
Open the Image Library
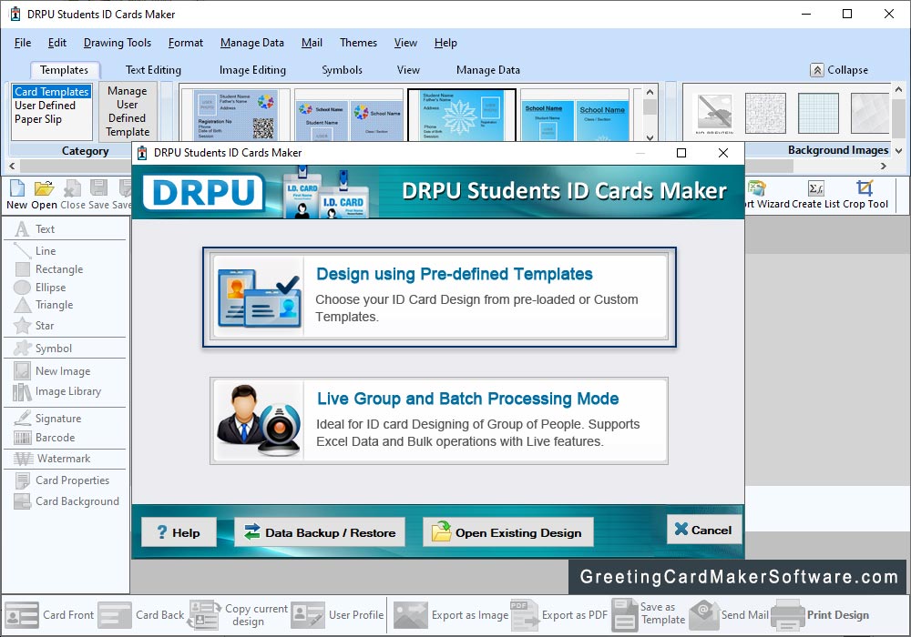(57, 391)
